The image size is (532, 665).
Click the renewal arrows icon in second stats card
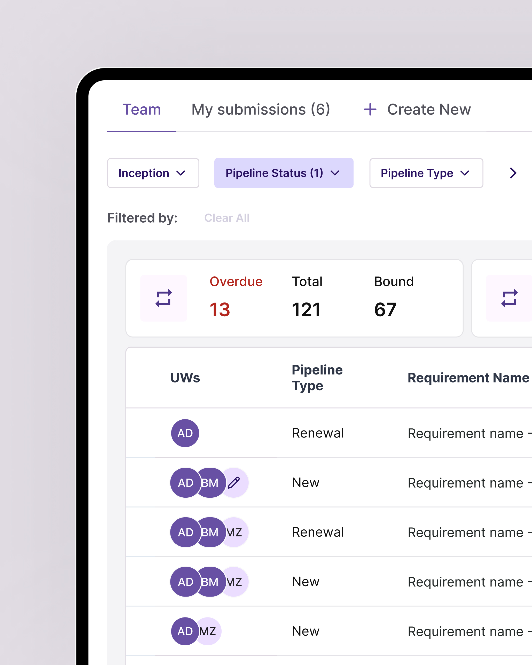point(509,298)
